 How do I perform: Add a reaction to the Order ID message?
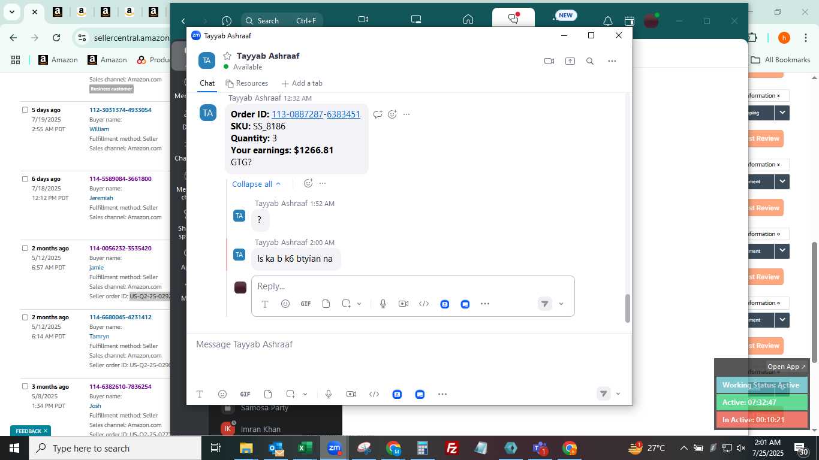click(392, 114)
